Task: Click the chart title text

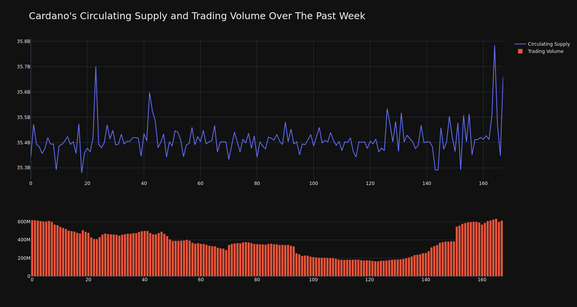Action: pos(197,16)
